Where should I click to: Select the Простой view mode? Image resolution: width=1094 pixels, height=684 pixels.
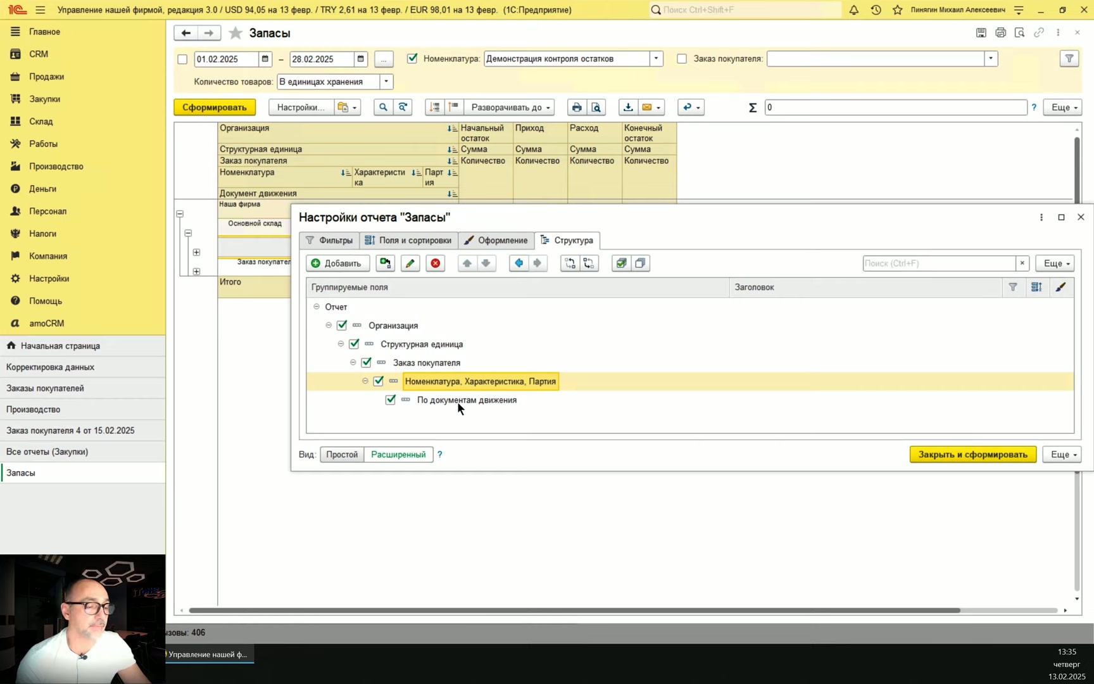click(x=342, y=455)
